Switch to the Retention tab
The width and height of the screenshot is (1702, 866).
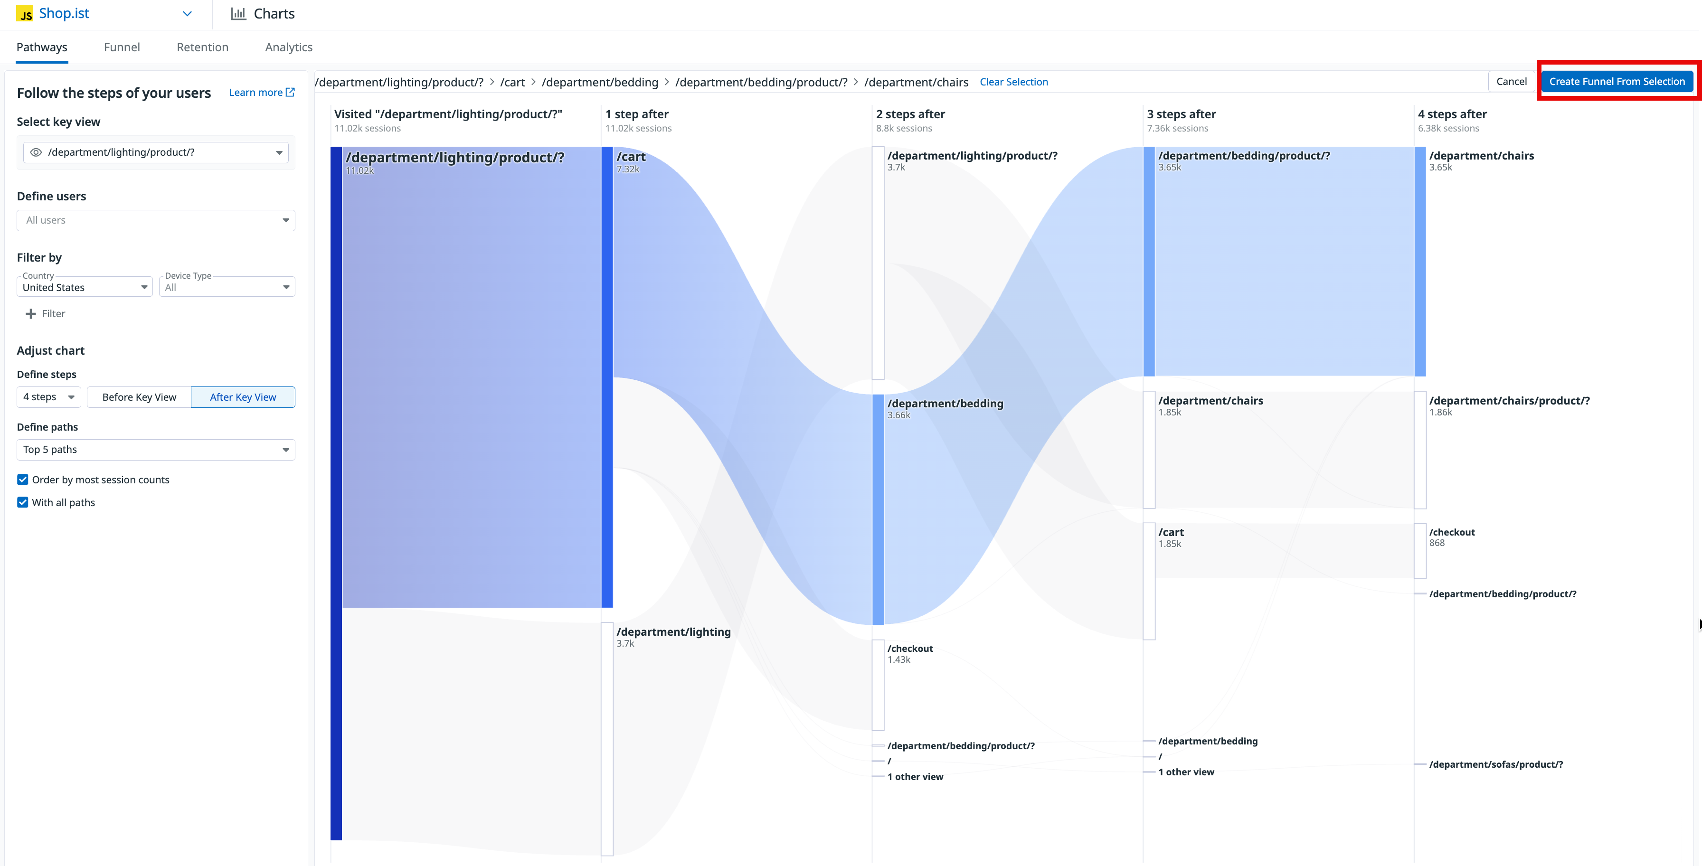(202, 47)
